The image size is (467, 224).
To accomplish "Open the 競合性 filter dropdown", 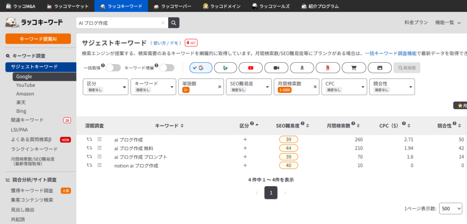I will [x=391, y=87].
